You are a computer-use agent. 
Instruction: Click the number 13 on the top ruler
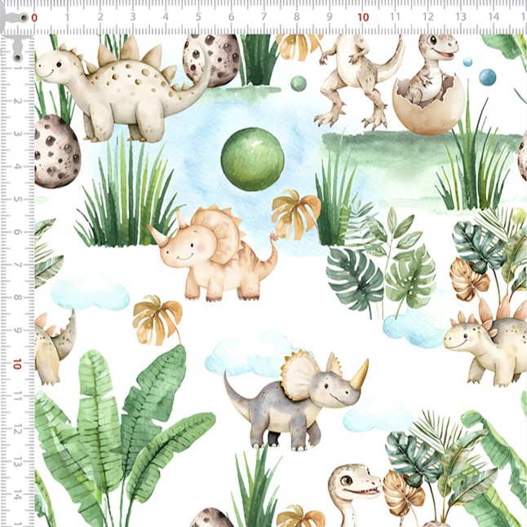pos(461,16)
